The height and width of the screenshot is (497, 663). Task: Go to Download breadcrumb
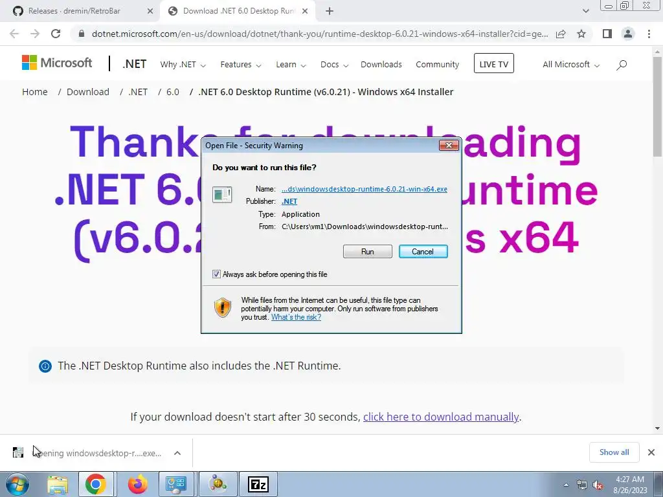(88, 92)
